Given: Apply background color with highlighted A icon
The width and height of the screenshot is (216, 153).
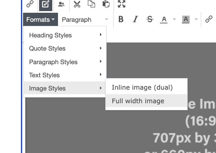Looking at the screenshot, I should coord(186,20).
